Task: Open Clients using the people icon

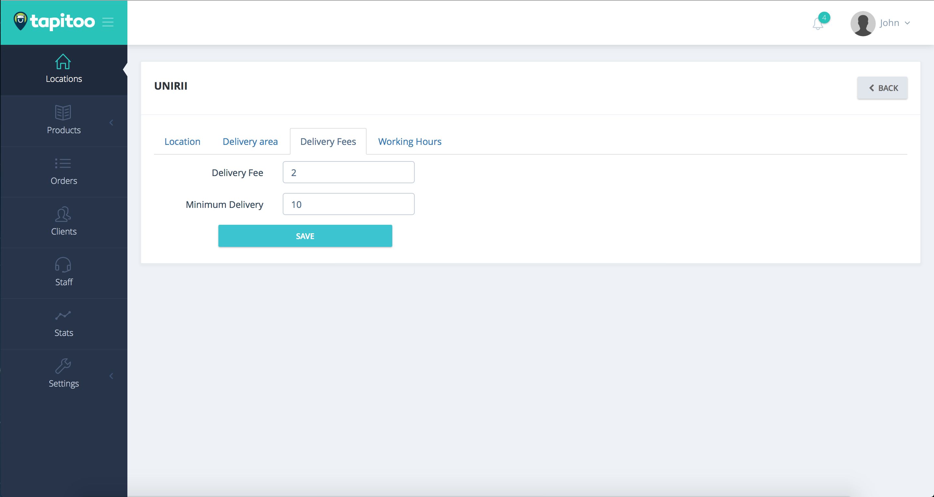Action: (x=63, y=214)
